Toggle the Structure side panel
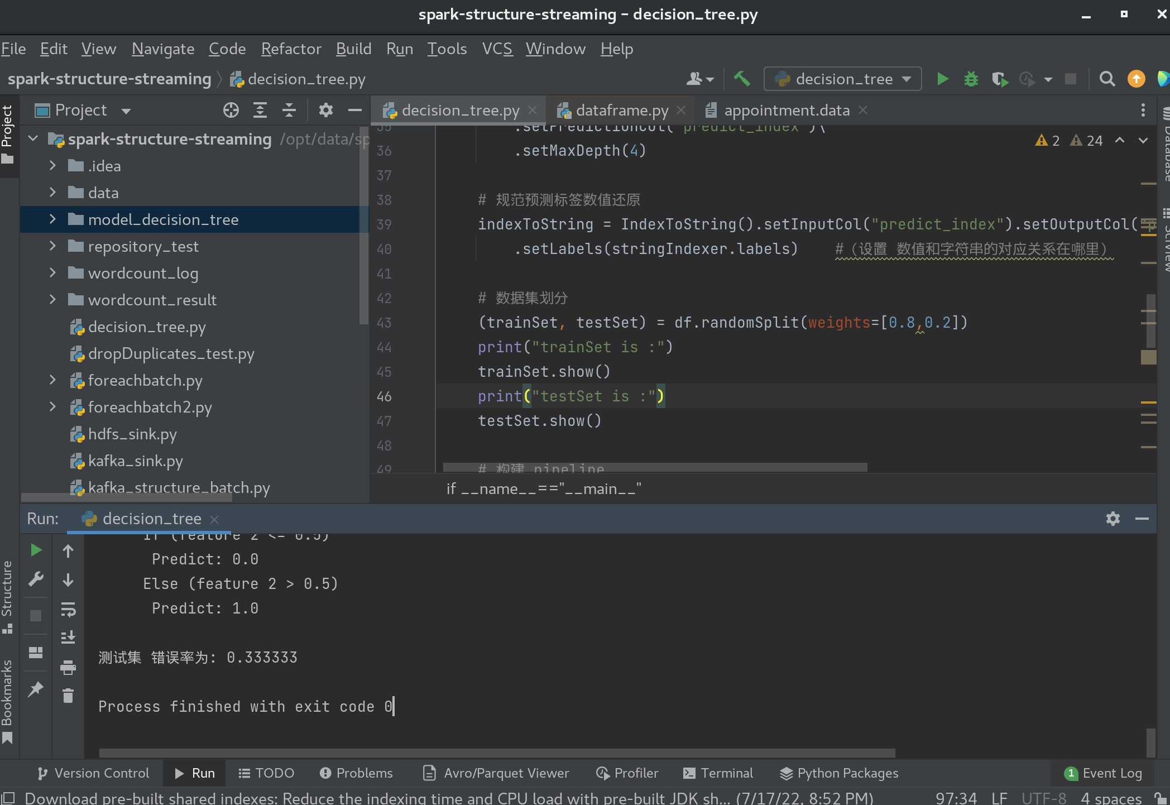 [7, 597]
